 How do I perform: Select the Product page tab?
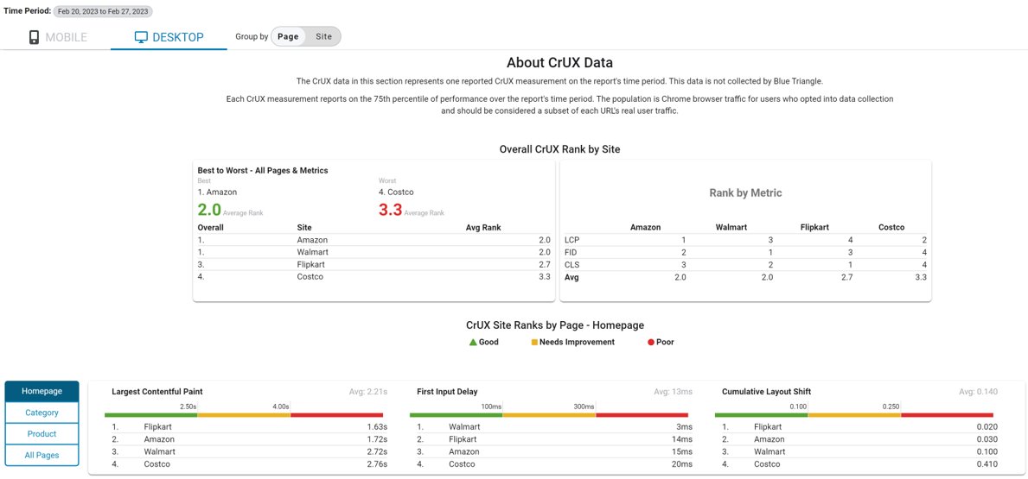[42, 434]
